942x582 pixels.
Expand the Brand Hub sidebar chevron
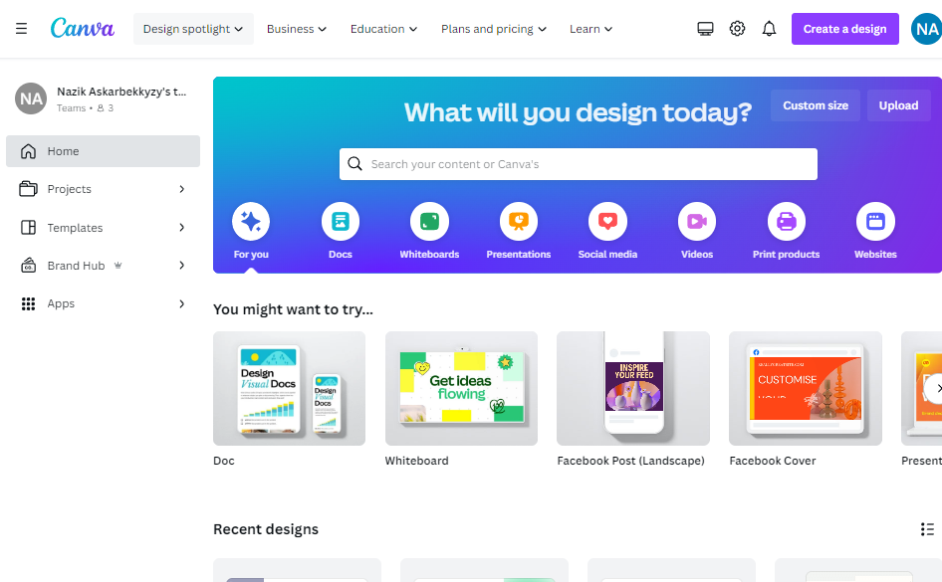click(x=181, y=266)
